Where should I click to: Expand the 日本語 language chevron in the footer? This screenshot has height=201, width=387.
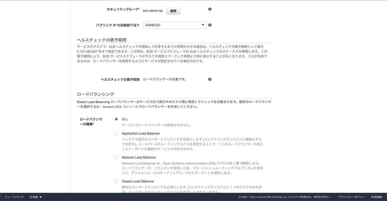[x=41, y=197]
